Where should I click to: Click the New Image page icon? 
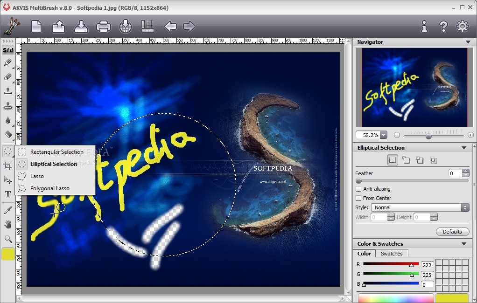tap(36, 26)
